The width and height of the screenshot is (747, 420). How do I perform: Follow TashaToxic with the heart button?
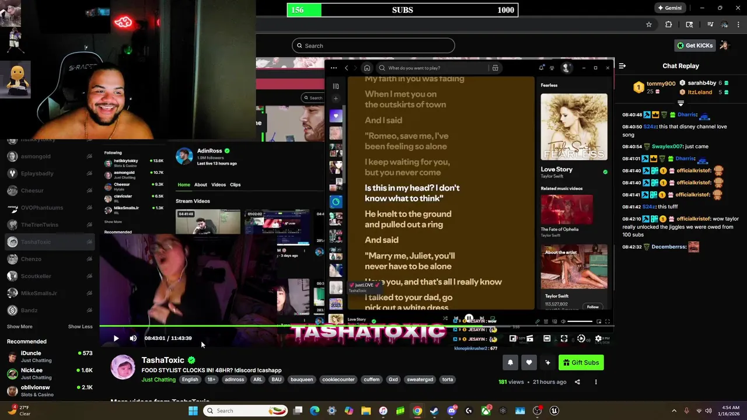(529, 362)
